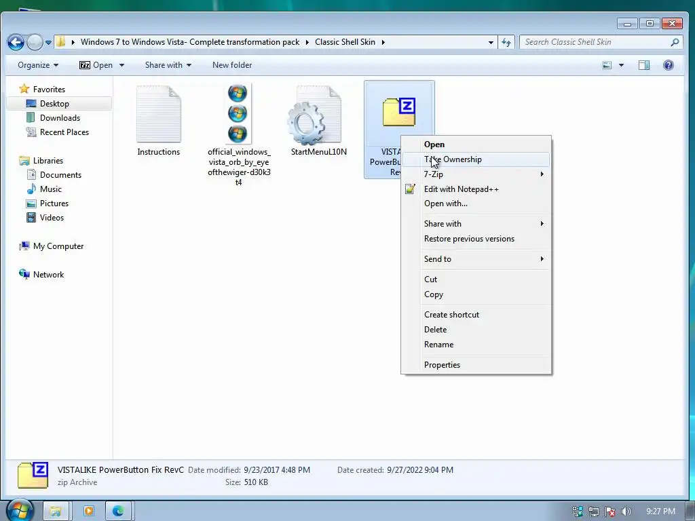The width and height of the screenshot is (695, 521).
Task: Click the Date created value 9/27/2022 9:04 PM
Action: coord(419,470)
